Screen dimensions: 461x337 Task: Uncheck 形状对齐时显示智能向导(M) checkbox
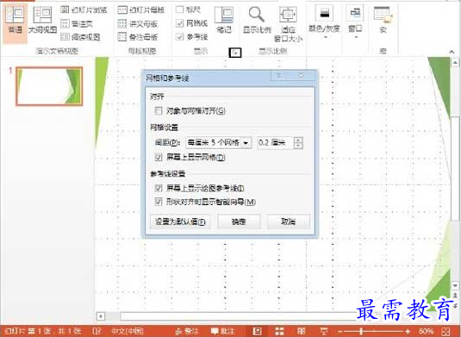159,202
